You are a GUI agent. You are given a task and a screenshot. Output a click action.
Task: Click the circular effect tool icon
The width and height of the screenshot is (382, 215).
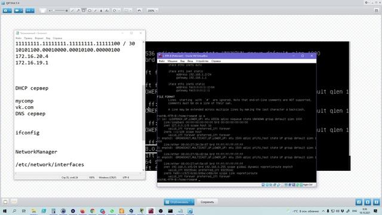point(114,11)
